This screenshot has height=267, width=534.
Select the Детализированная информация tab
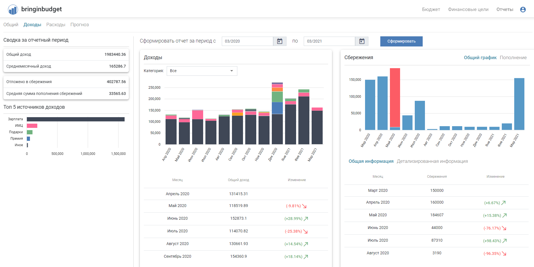pyautogui.click(x=432, y=161)
